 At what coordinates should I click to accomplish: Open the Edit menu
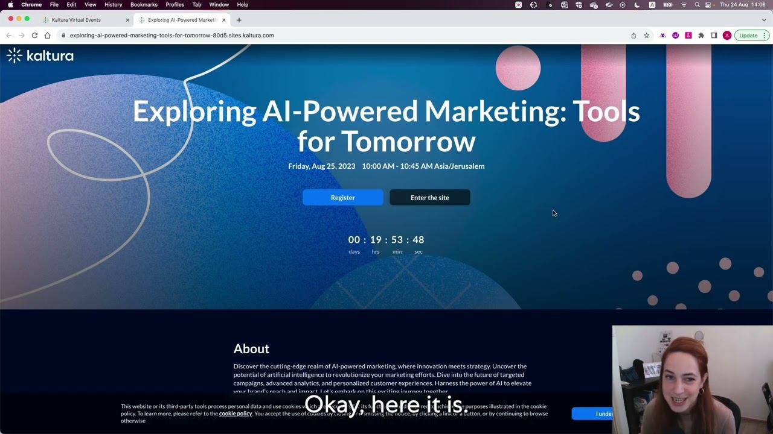click(71, 5)
